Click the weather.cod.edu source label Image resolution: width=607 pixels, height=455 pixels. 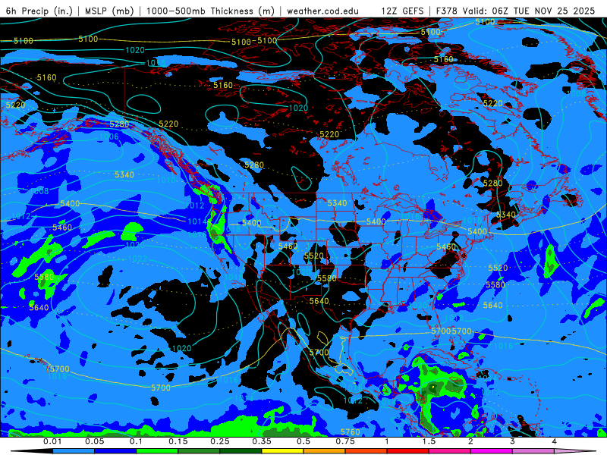(x=322, y=11)
